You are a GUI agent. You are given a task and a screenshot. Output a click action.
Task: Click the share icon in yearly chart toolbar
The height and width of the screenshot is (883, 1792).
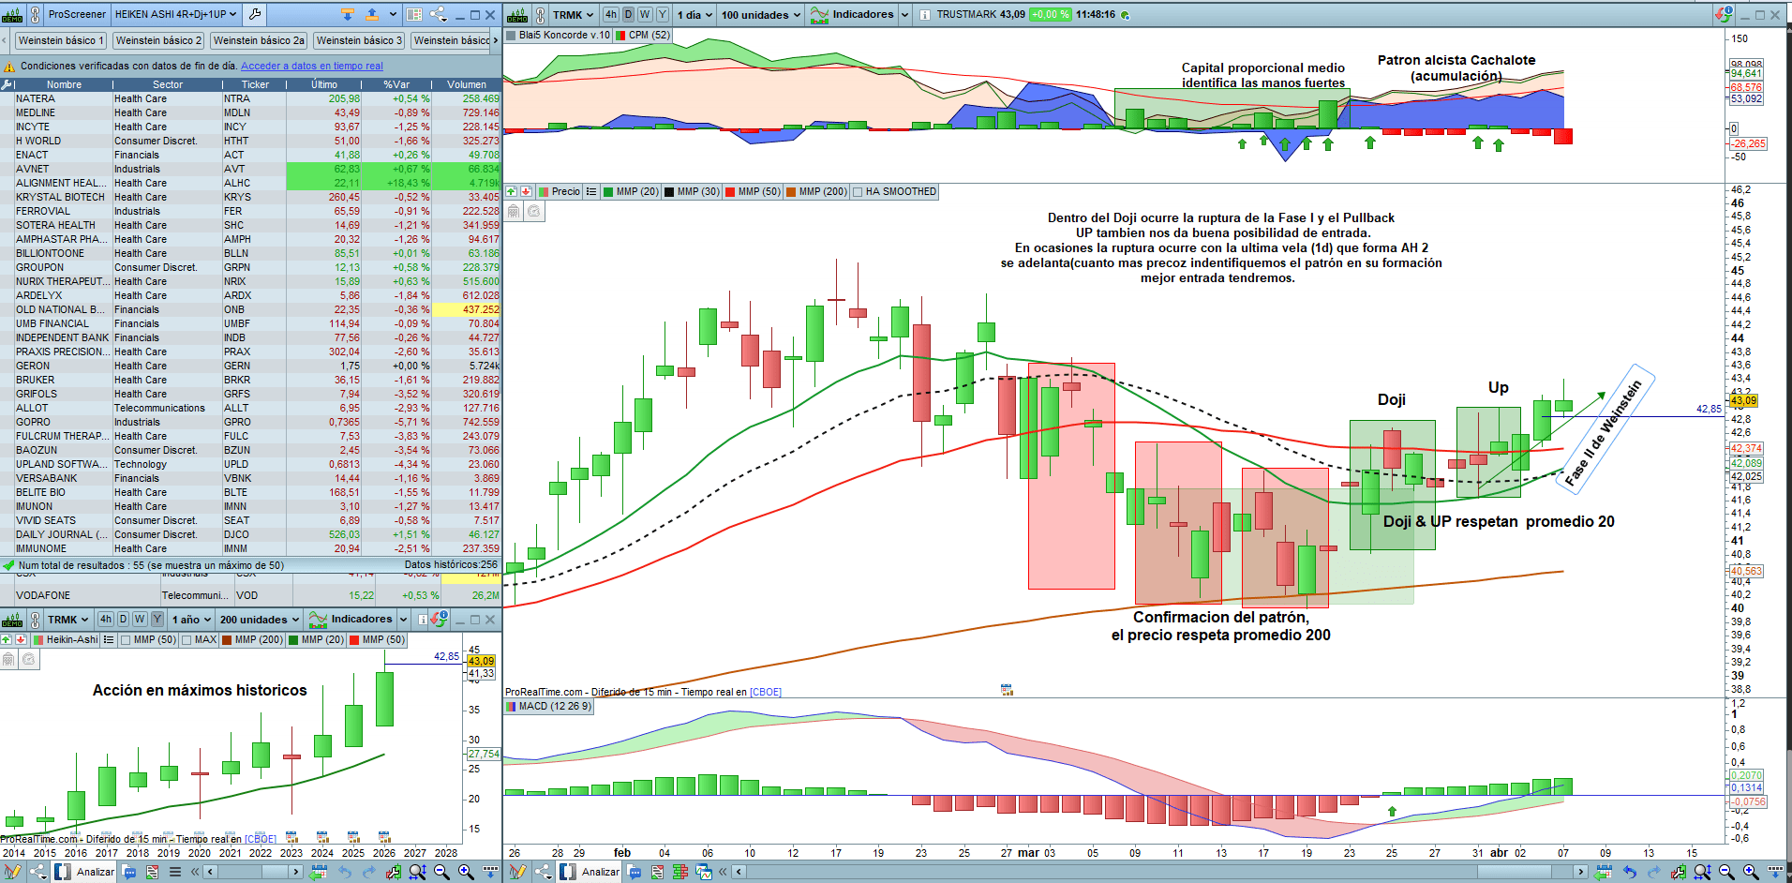pos(37,872)
